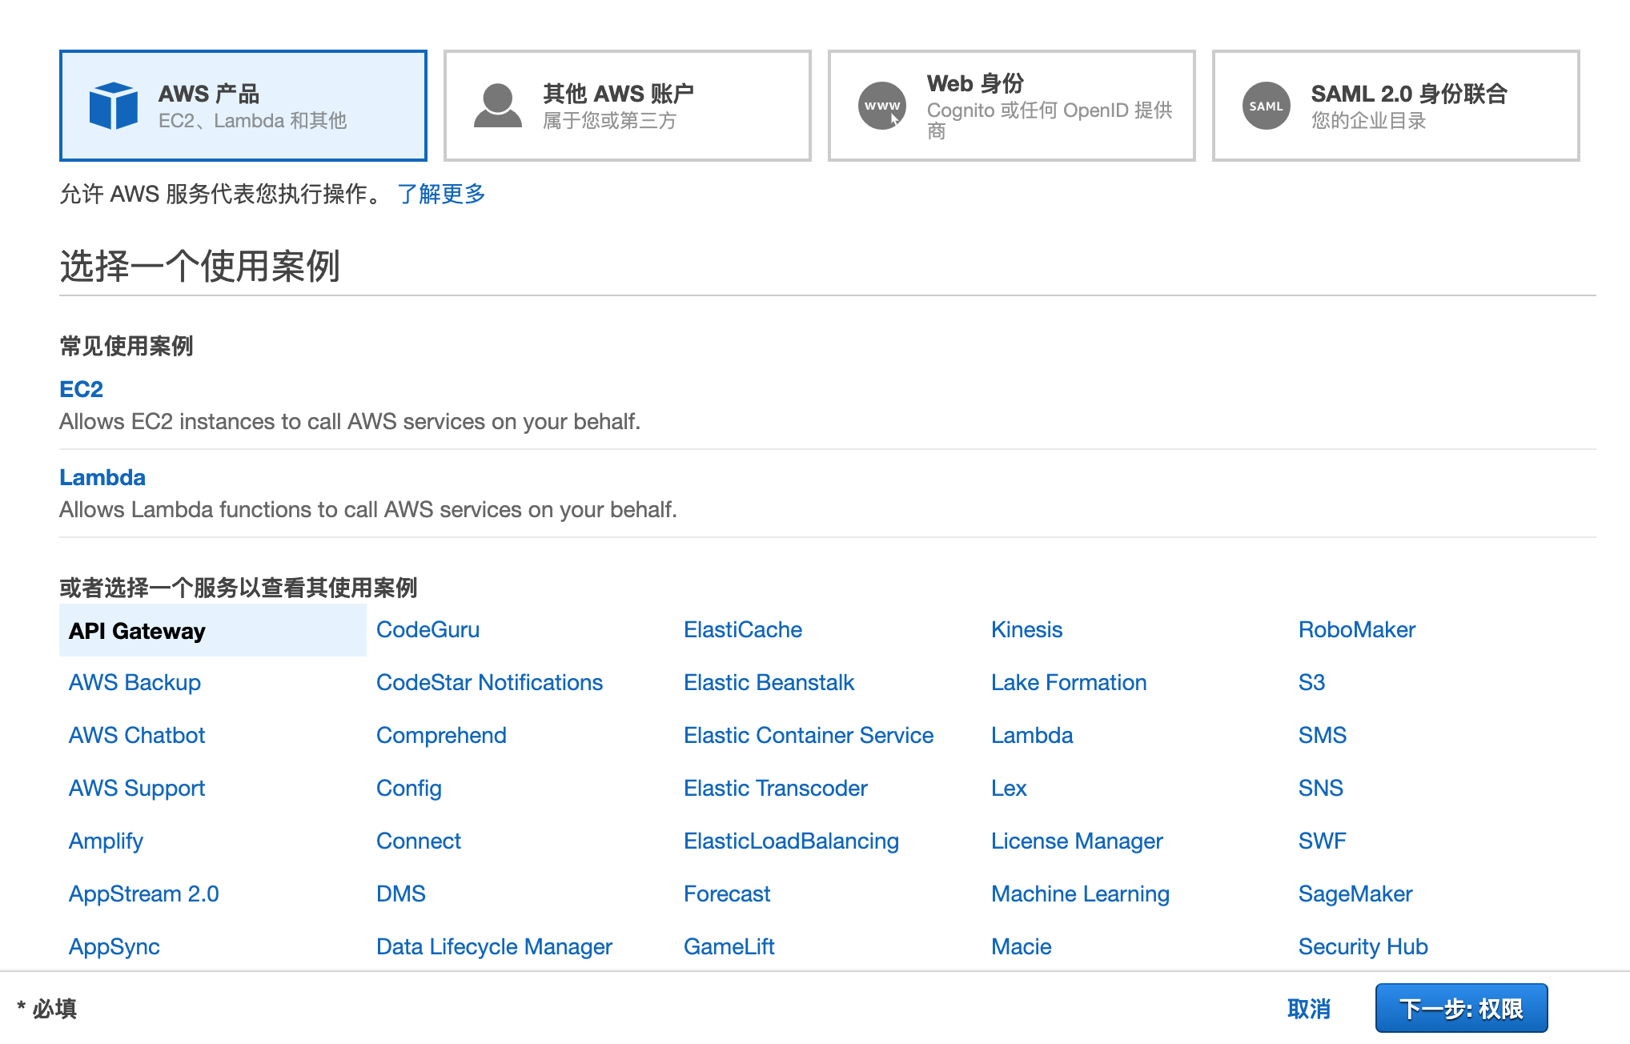Open the 了解更多 link
Screen dimensions: 1630x1044
(x=441, y=194)
